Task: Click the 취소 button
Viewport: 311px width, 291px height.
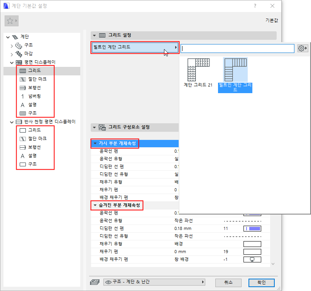Action: click(x=228, y=282)
